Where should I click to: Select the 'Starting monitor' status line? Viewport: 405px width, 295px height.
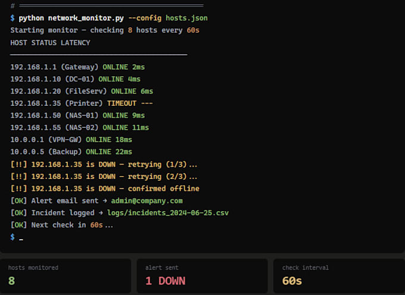pyautogui.click(x=105, y=30)
